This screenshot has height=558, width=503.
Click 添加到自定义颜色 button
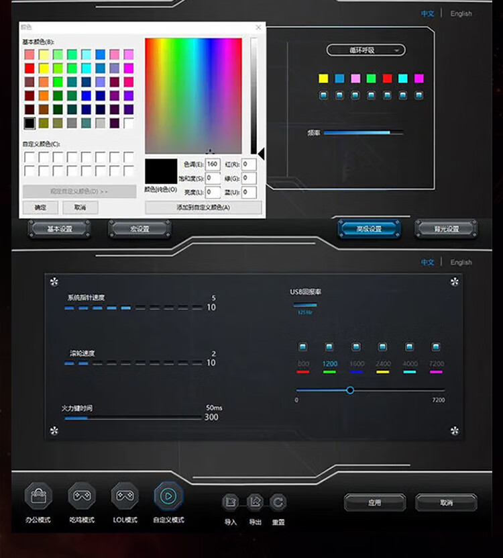tap(203, 207)
